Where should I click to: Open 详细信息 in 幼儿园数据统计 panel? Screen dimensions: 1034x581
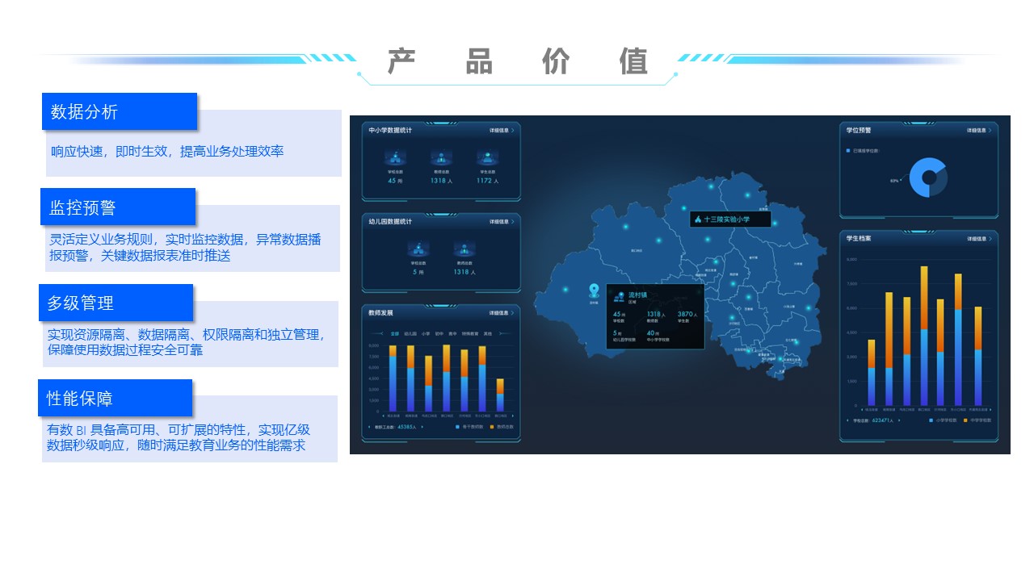point(501,221)
